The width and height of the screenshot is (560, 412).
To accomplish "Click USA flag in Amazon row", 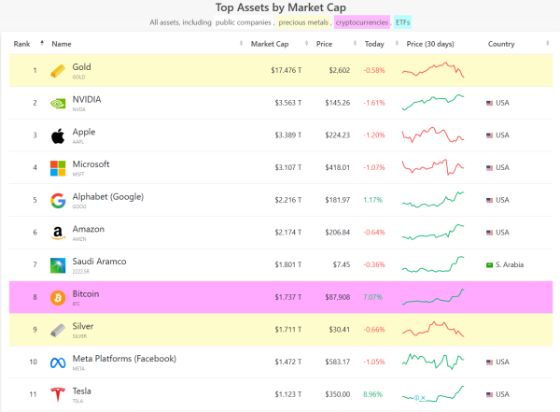I will click(489, 233).
